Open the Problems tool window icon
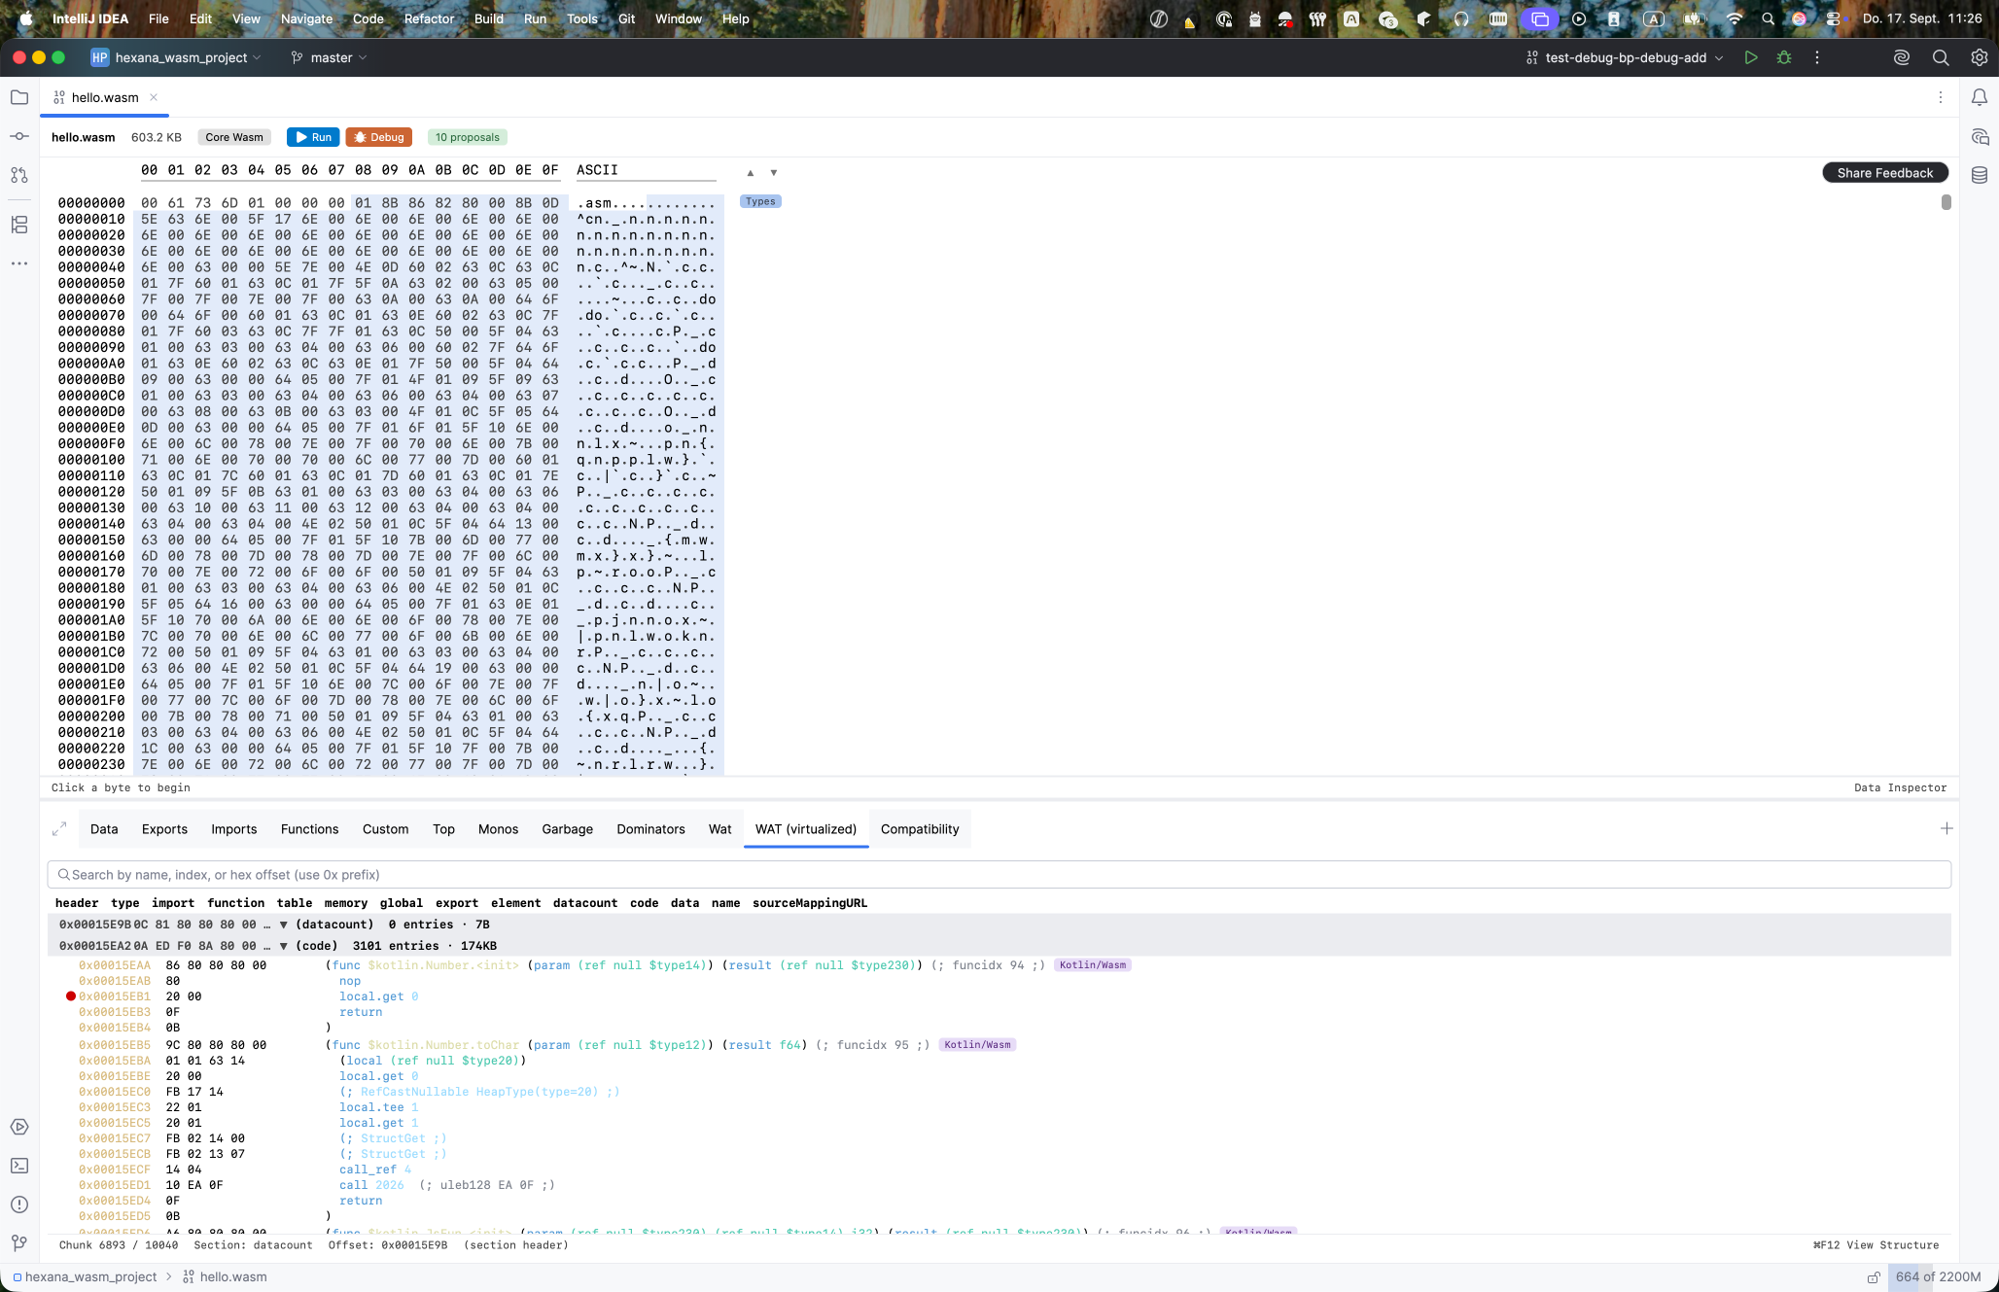Image resolution: width=1999 pixels, height=1292 pixels. pos(19,1205)
